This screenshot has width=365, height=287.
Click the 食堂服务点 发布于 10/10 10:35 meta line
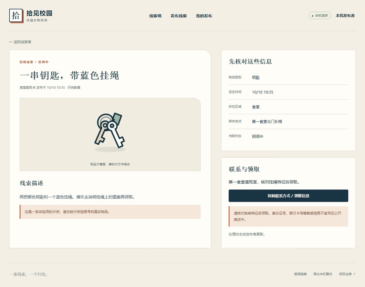pyautogui.click(x=50, y=88)
